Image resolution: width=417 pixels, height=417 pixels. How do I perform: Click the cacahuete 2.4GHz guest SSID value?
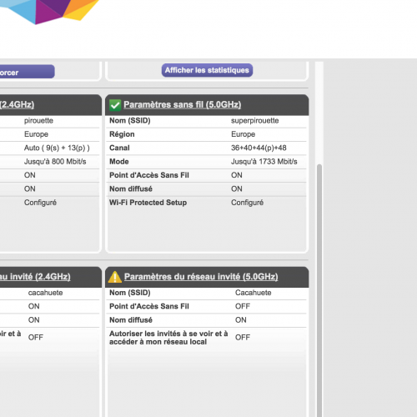45,293
